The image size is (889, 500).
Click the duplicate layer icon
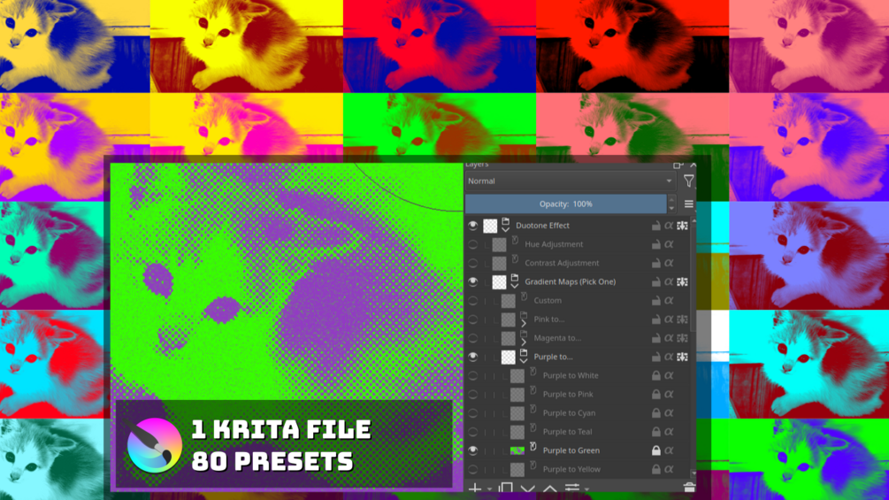(506, 488)
